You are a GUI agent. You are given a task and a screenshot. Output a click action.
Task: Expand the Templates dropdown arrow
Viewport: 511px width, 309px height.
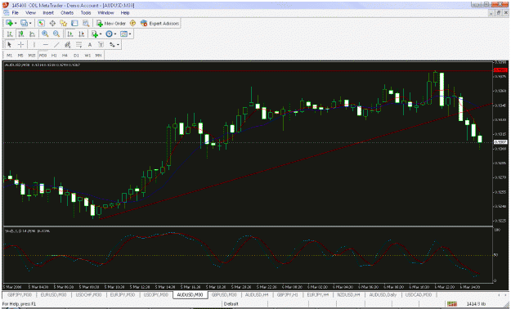[130, 34]
